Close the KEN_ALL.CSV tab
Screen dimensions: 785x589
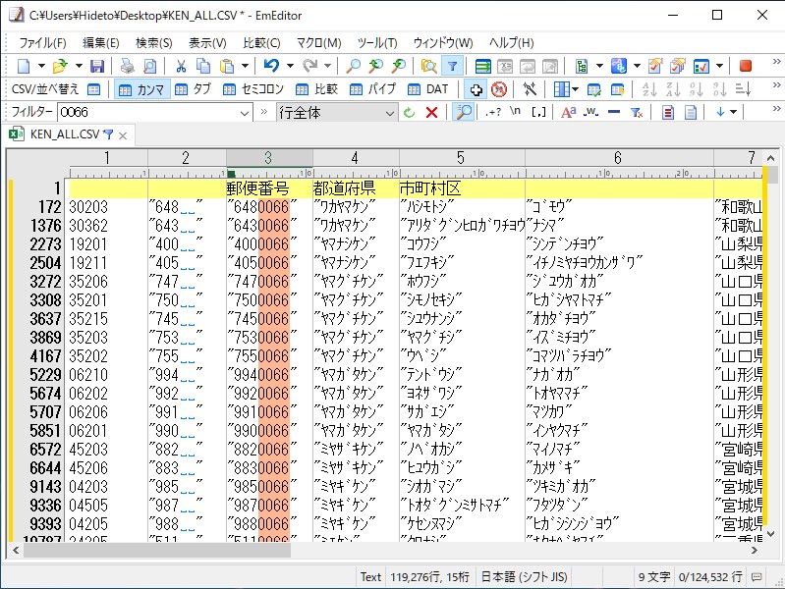pos(123,135)
